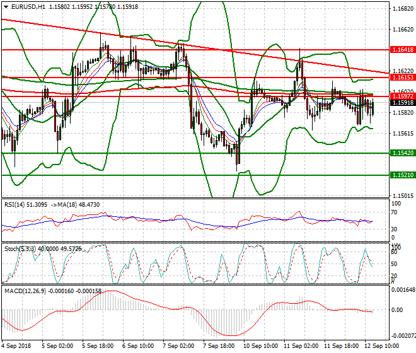Click the 70 level on RSI scale
The height and width of the screenshot is (353, 416).
(395, 212)
